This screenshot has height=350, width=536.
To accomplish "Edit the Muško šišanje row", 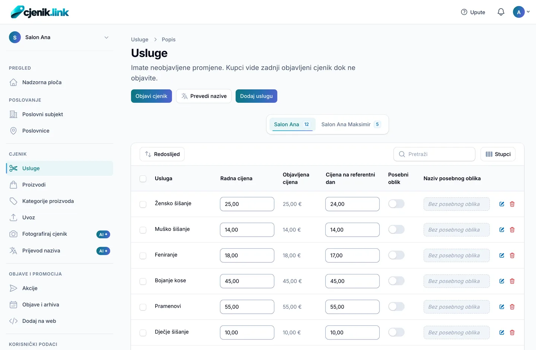I will click(x=502, y=230).
